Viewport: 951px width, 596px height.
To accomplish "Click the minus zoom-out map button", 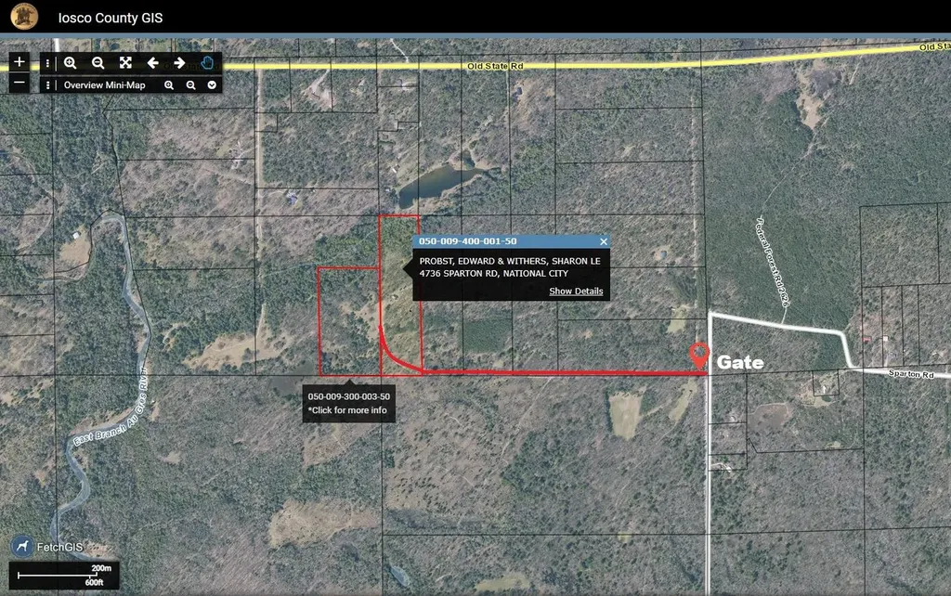I will 20,83.
